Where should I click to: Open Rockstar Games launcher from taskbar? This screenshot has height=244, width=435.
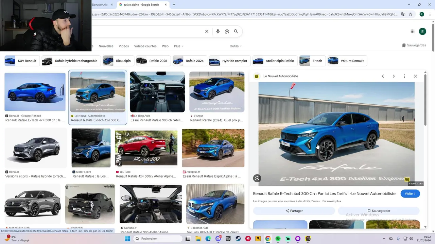pyautogui.click(x=258, y=239)
